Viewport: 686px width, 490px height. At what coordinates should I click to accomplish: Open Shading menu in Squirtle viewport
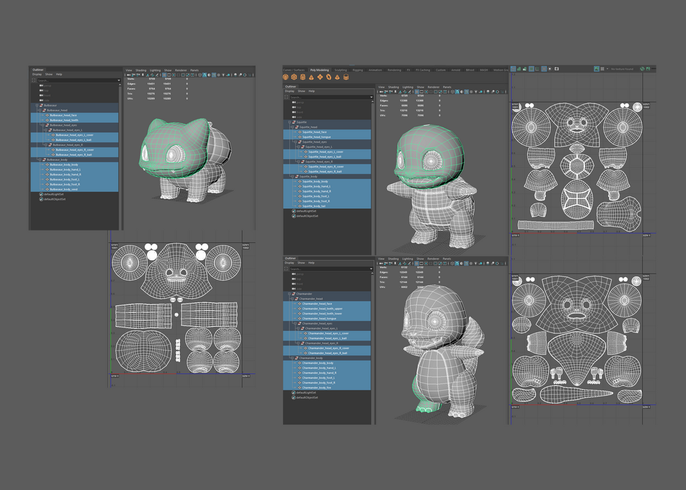[x=393, y=87]
